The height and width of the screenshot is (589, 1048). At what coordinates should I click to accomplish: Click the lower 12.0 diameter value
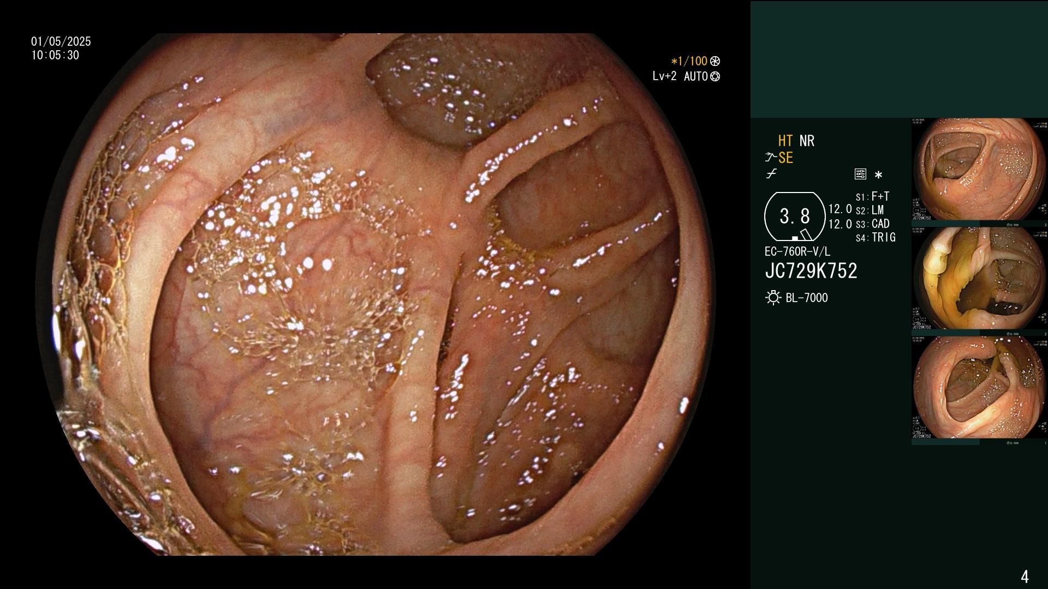[x=840, y=224]
